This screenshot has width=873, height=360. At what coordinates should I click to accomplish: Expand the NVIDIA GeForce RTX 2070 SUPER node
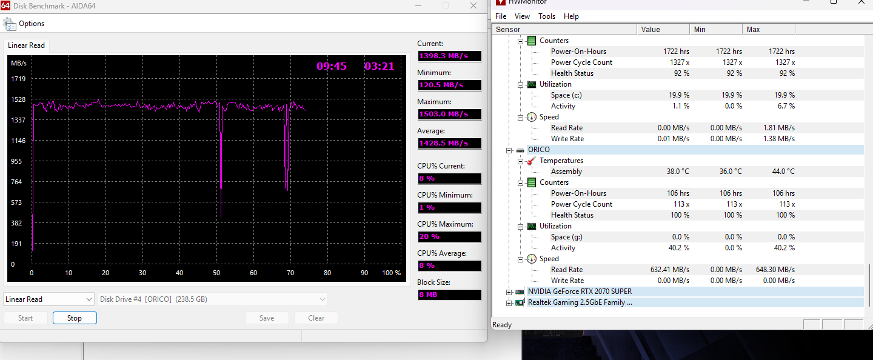click(x=509, y=292)
